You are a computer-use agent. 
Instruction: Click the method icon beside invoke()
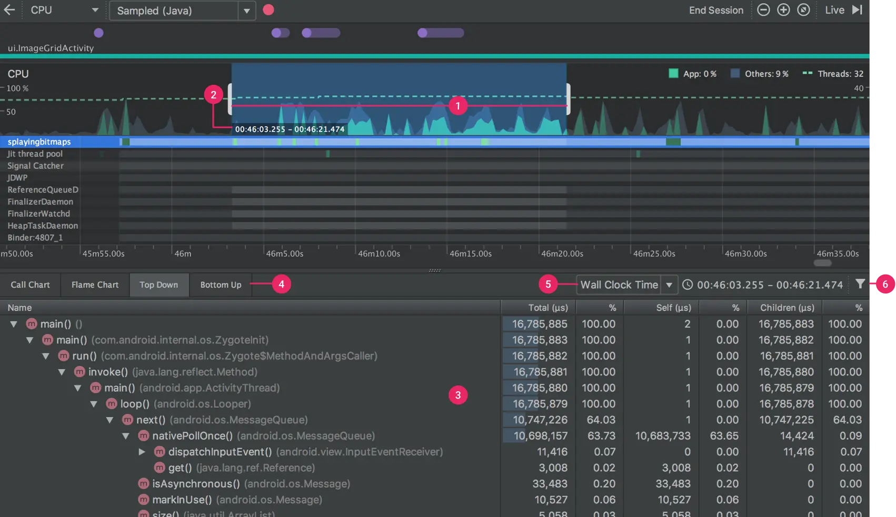[x=79, y=372]
